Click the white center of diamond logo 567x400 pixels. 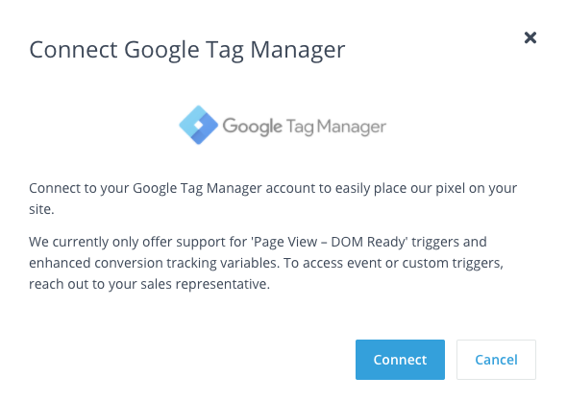(x=199, y=125)
